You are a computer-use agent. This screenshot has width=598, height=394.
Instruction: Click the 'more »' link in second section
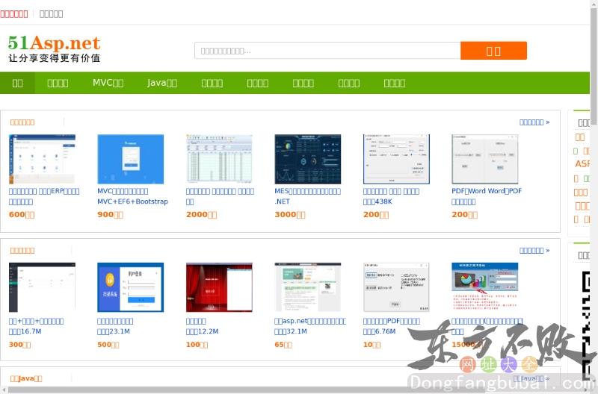(534, 251)
